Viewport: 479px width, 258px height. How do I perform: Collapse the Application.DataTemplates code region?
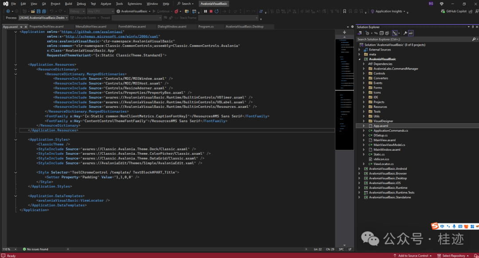16,196
